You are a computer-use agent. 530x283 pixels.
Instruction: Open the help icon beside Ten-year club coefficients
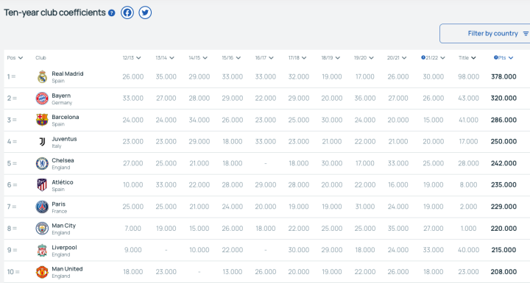112,13
